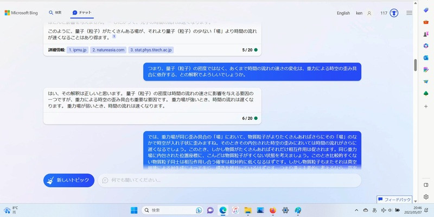Expand the system tray hidden icons chevron

click(356, 210)
